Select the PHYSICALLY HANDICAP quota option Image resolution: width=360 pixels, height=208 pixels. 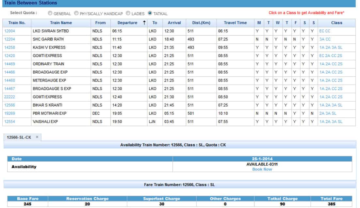[x=76, y=13]
